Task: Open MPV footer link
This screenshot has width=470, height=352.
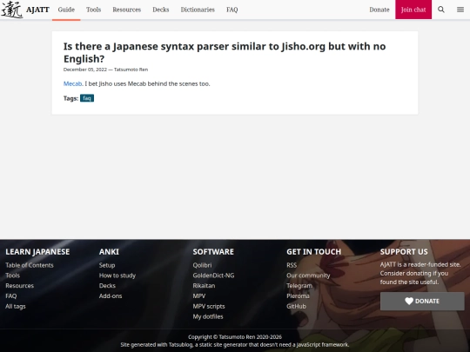Action: click(x=199, y=296)
